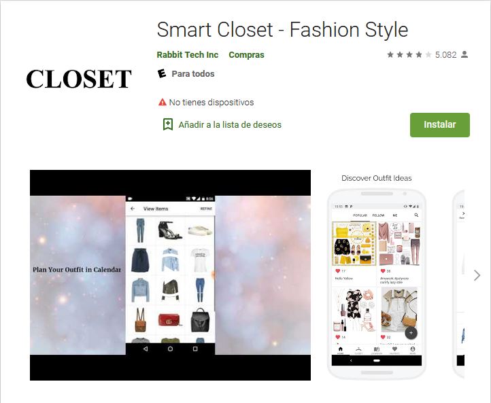
Task: Click the CLOSET app logo
Action: point(79,79)
